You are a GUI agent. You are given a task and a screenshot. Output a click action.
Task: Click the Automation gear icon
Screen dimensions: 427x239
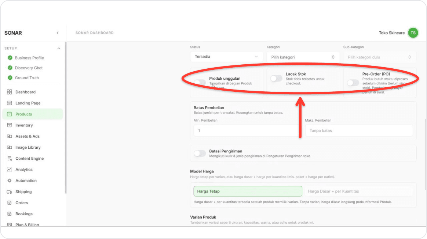coord(10,181)
